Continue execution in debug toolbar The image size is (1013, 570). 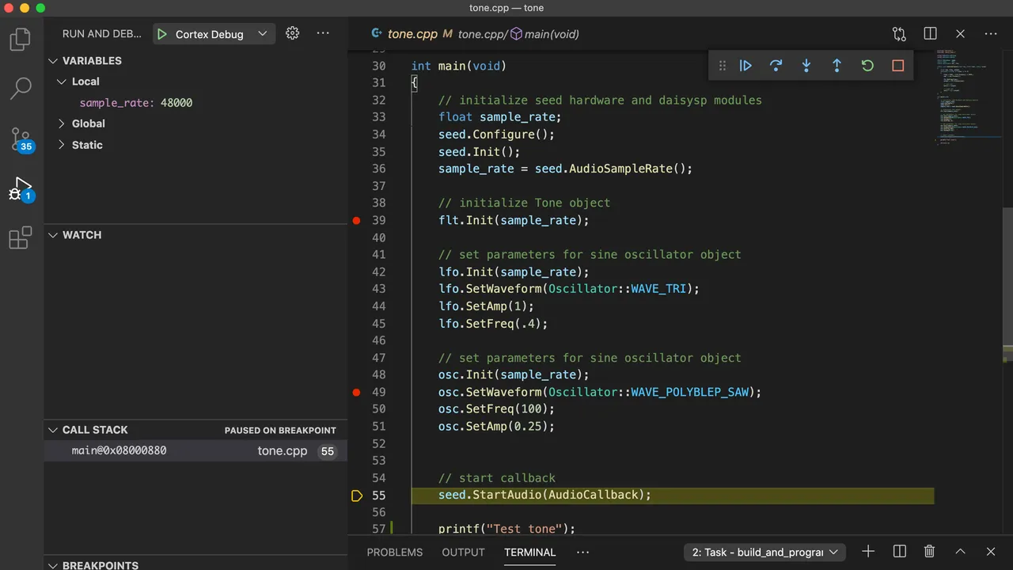[746, 66]
